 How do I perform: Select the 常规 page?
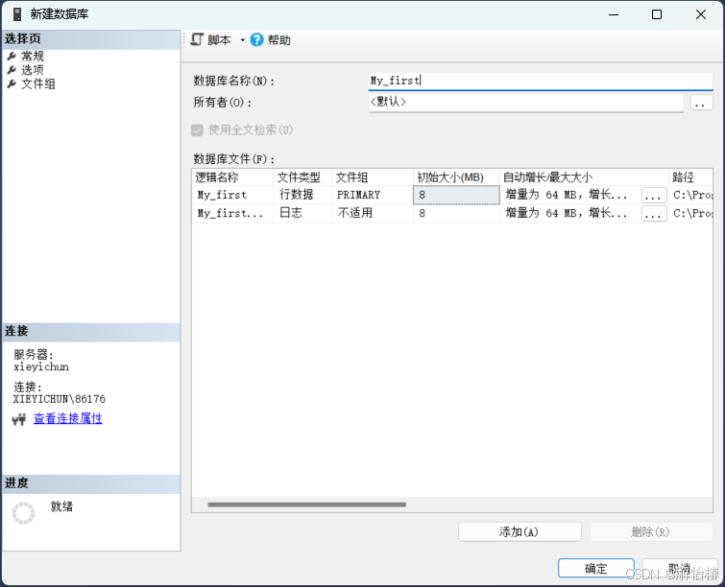coord(33,56)
